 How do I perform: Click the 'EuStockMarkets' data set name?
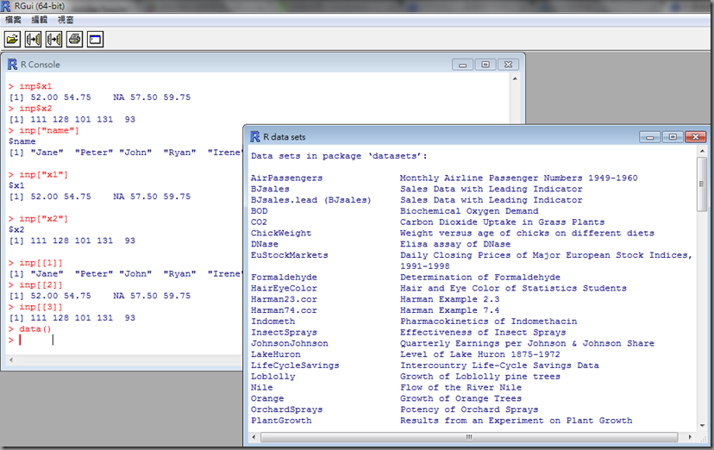289,255
